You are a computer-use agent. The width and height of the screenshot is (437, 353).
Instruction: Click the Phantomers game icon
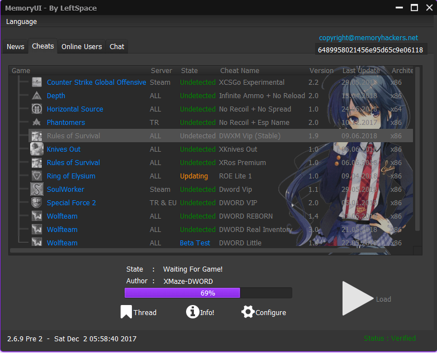37,122
